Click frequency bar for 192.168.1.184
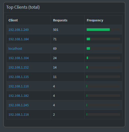The height and width of the screenshot is (132, 129). 103,39
